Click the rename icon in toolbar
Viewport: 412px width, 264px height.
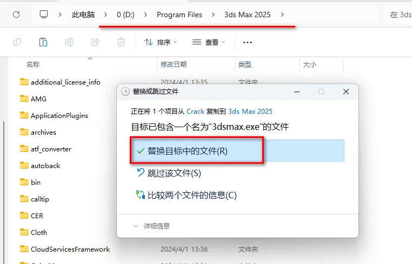69,42
